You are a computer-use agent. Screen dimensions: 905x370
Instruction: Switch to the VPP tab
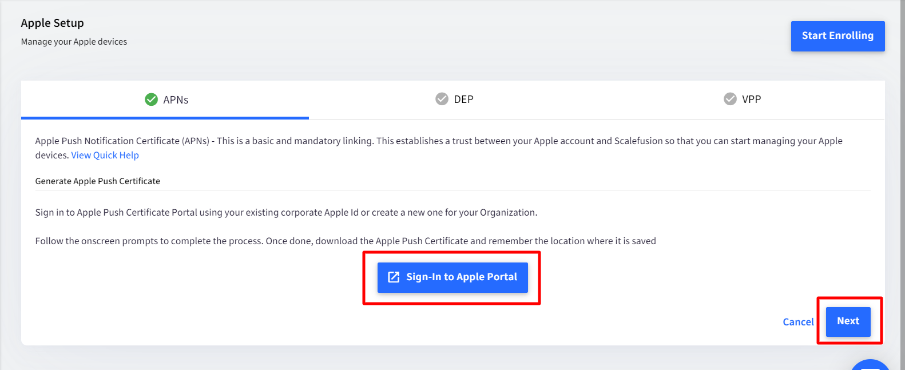[x=742, y=100]
